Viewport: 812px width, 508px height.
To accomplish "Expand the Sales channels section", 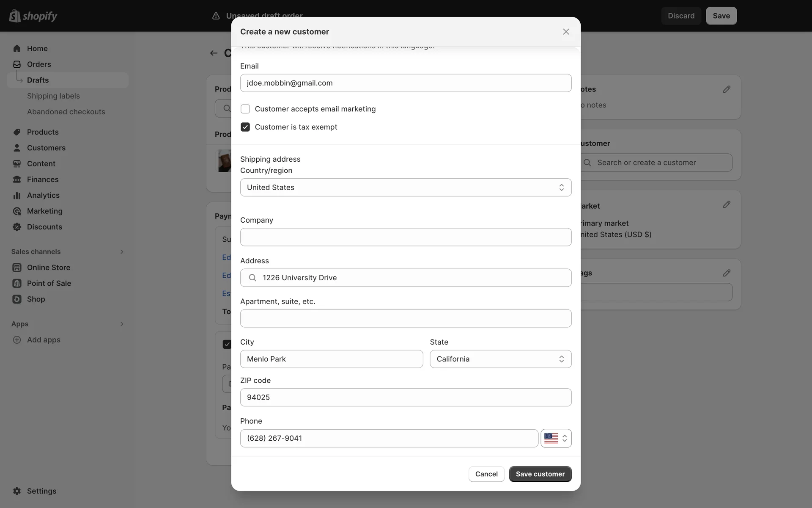I will (x=122, y=251).
